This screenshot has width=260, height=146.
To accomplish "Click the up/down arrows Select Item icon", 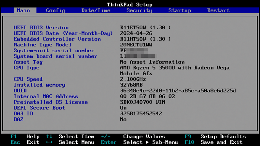I will [x=49, y=137].
